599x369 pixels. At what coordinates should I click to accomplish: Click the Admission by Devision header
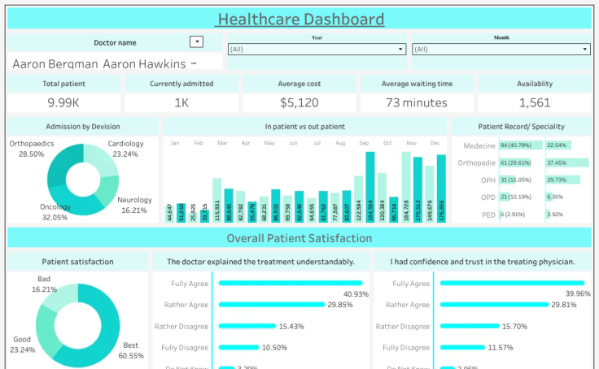[83, 126]
